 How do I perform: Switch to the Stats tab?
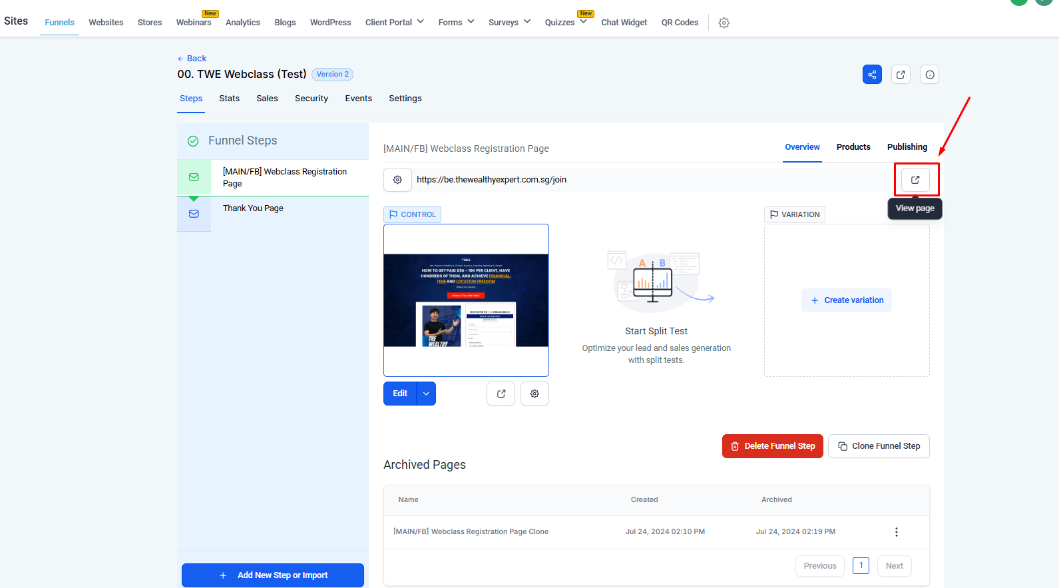[229, 99]
